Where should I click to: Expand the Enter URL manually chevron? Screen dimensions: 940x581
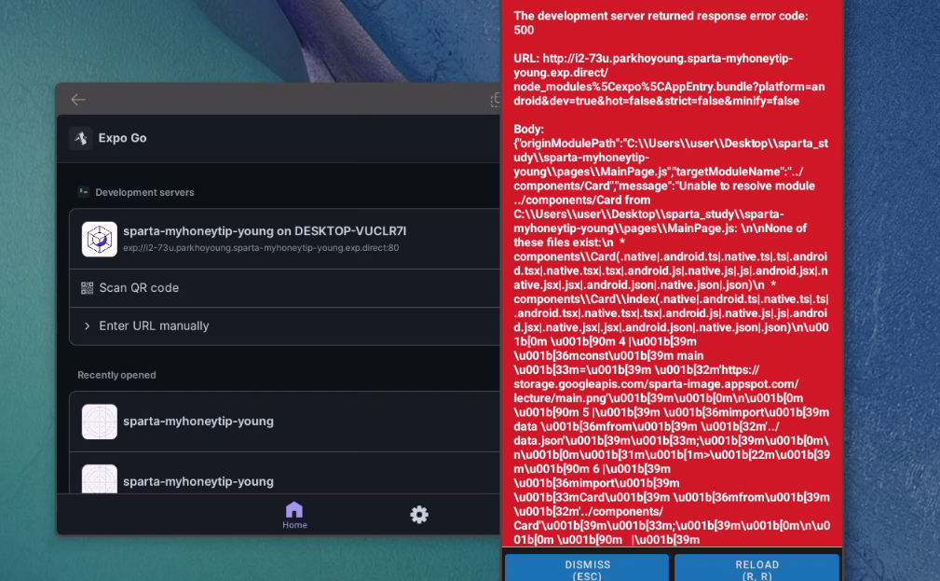pyautogui.click(x=87, y=325)
